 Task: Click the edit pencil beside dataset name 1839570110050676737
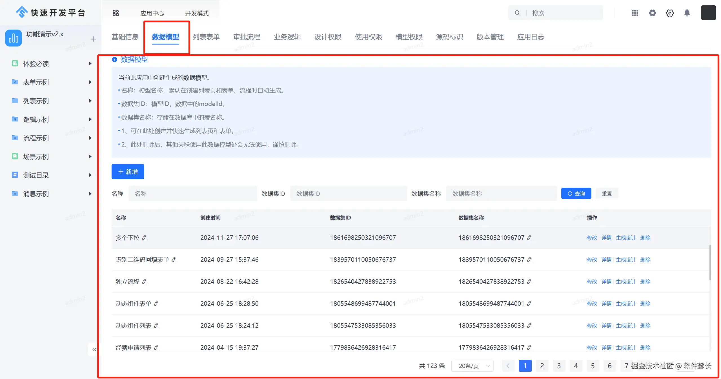point(529,260)
